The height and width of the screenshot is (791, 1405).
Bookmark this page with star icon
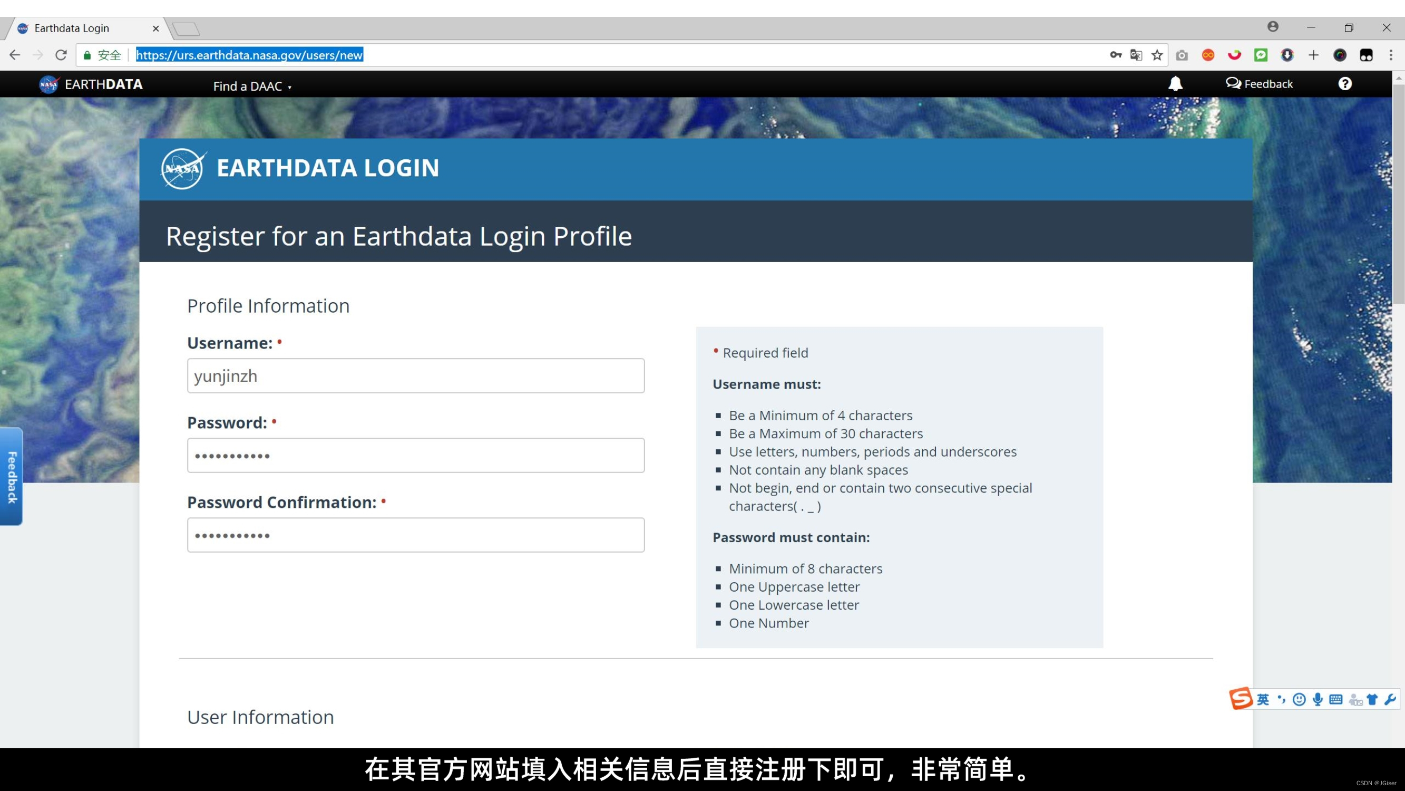point(1157,55)
